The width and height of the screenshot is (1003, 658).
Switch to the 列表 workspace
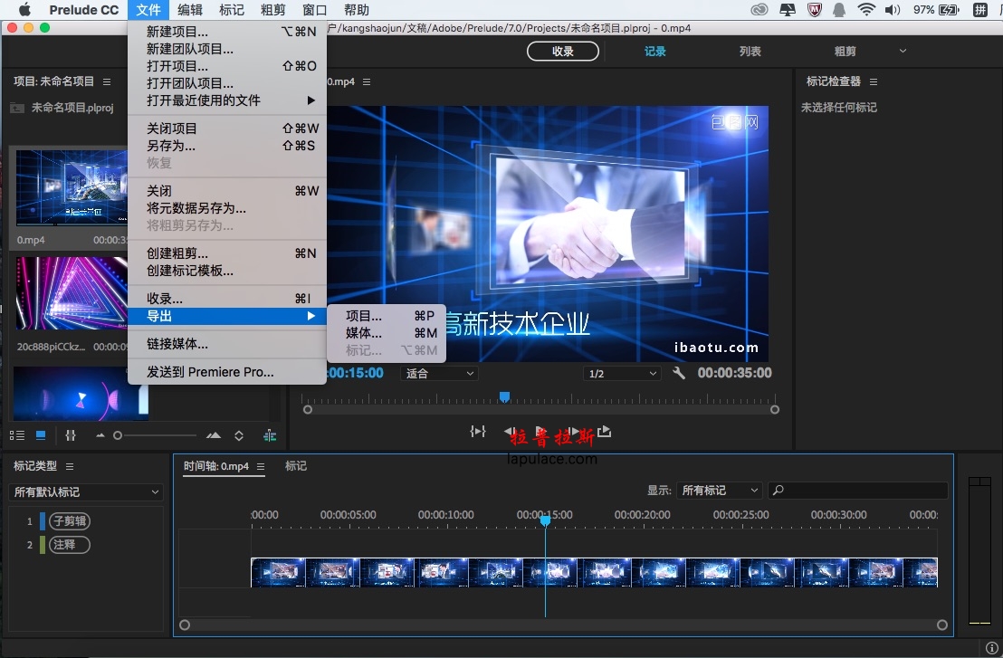750,52
